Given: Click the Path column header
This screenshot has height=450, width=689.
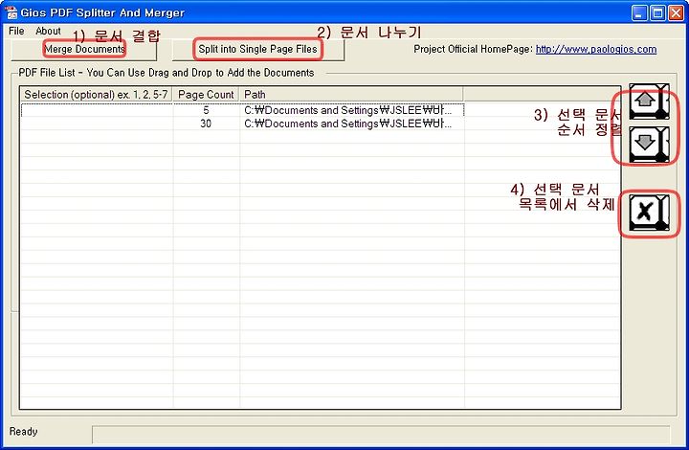Looking at the screenshot, I should 351,95.
